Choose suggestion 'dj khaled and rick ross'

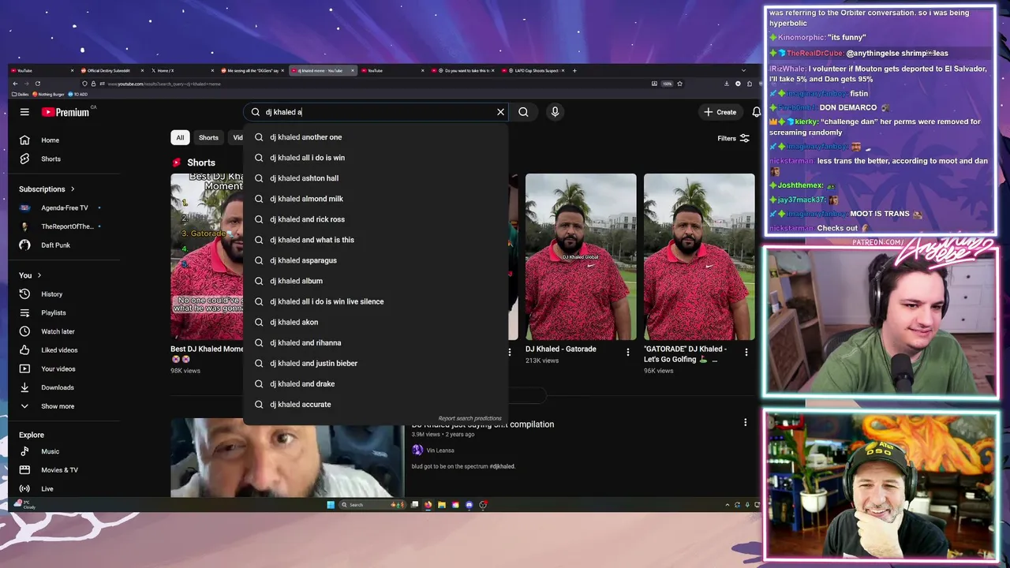point(375,219)
